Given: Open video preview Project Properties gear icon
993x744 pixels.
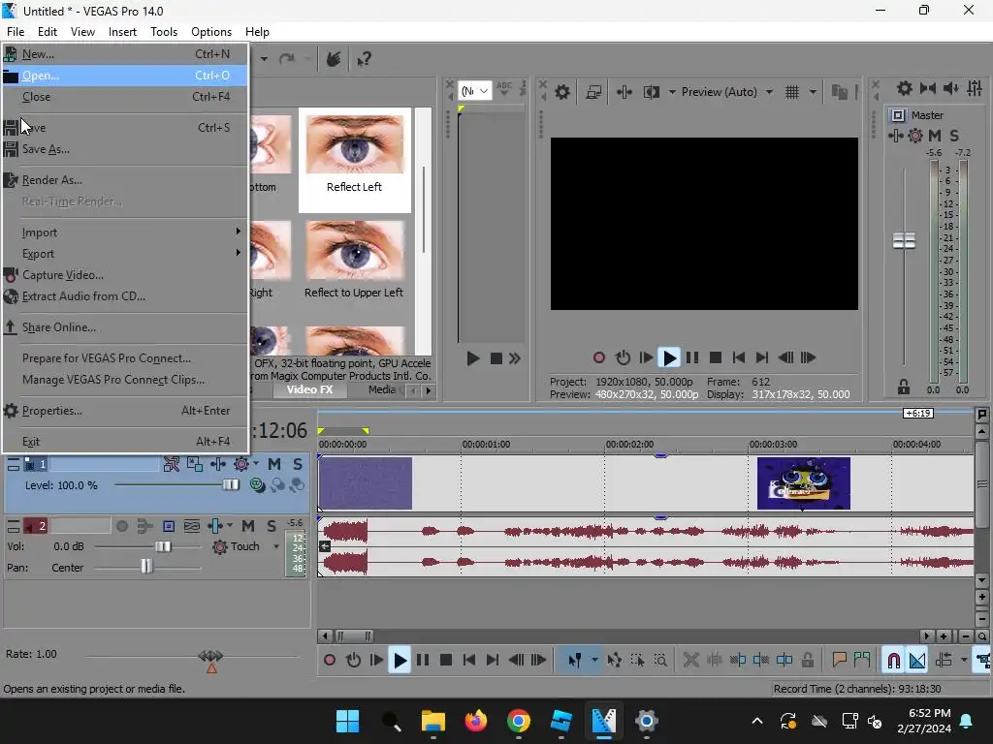Looking at the screenshot, I should (x=561, y=92).
